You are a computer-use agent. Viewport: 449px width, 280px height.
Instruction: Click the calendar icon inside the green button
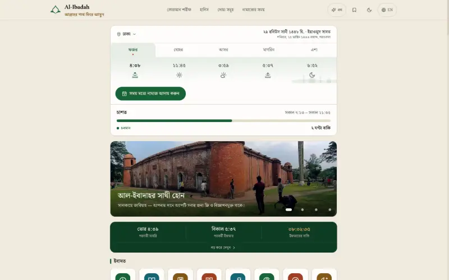coord(124,94)
